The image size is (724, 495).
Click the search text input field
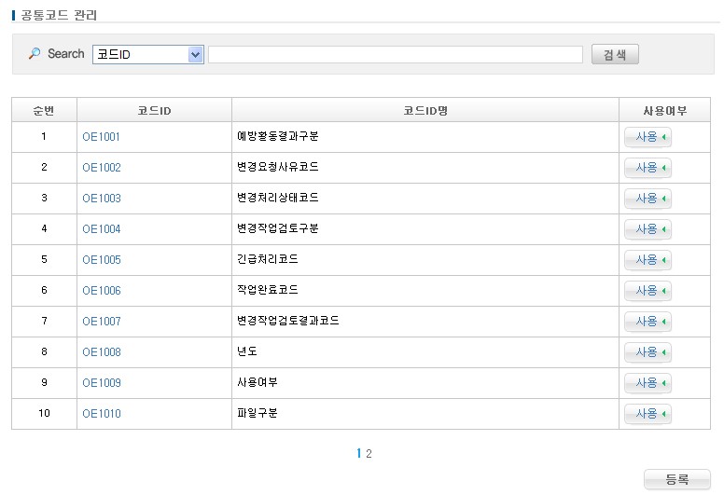point(395,55)
